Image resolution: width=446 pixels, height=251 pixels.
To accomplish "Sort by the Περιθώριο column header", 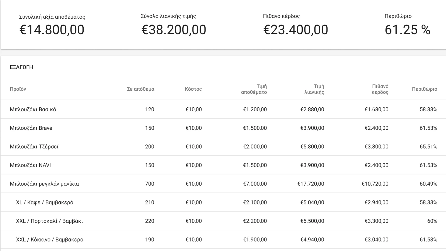I will (x=424, y=89).
